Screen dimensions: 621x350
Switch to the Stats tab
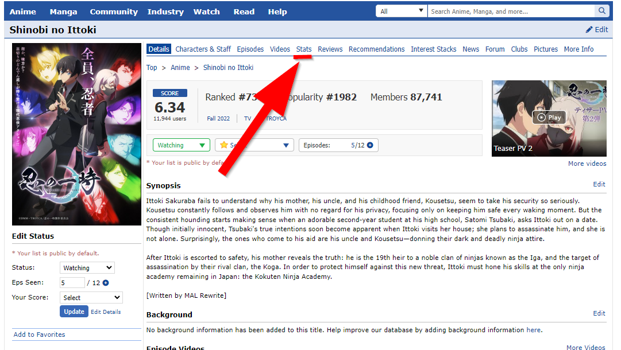click(304, 49)
